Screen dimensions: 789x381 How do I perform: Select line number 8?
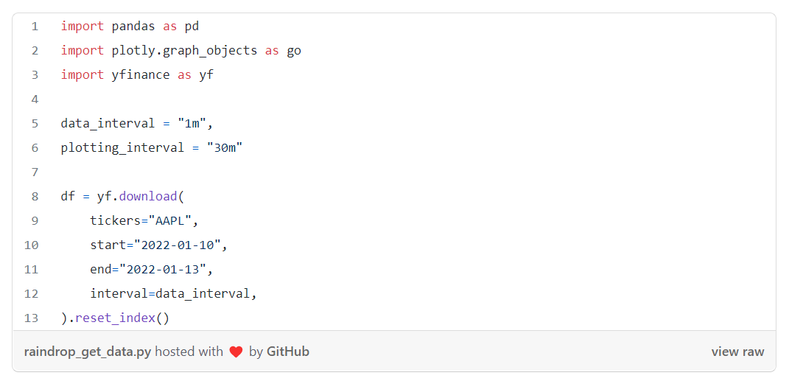coord(35,197)
